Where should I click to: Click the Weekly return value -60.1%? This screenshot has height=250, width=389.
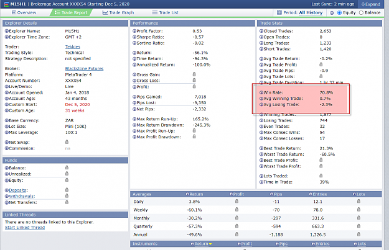(x=194, y=210)
